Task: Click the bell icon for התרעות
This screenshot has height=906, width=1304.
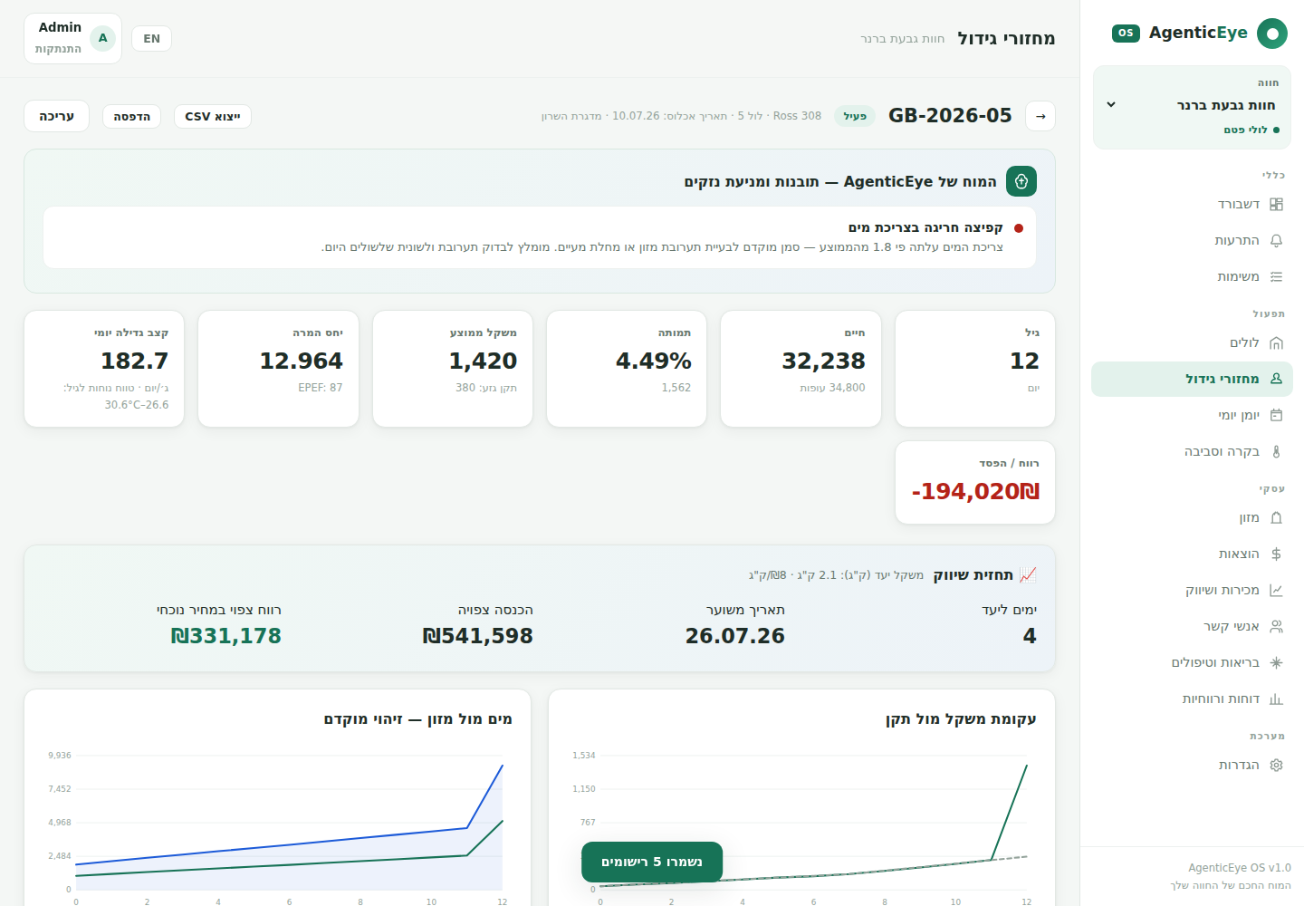Action: click(x=1276, y=241)
